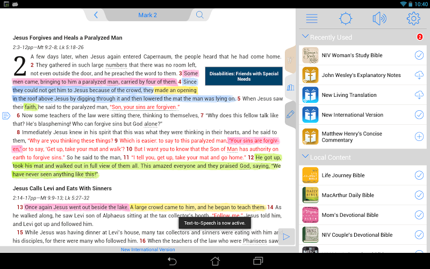Image resolution: width=430 pixels, height=269 pixels.
Task: Open John Wesley's Explanatory Notes book icon
Action: click(310, 75)
